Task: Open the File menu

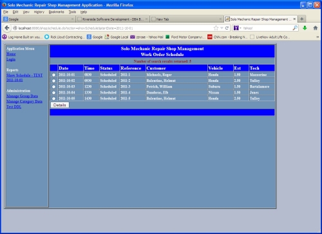Action: 6,12
